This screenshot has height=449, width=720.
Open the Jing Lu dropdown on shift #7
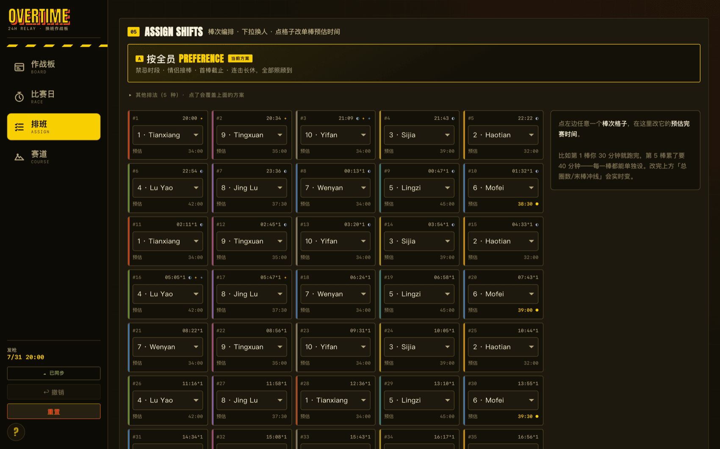(252, 188)
